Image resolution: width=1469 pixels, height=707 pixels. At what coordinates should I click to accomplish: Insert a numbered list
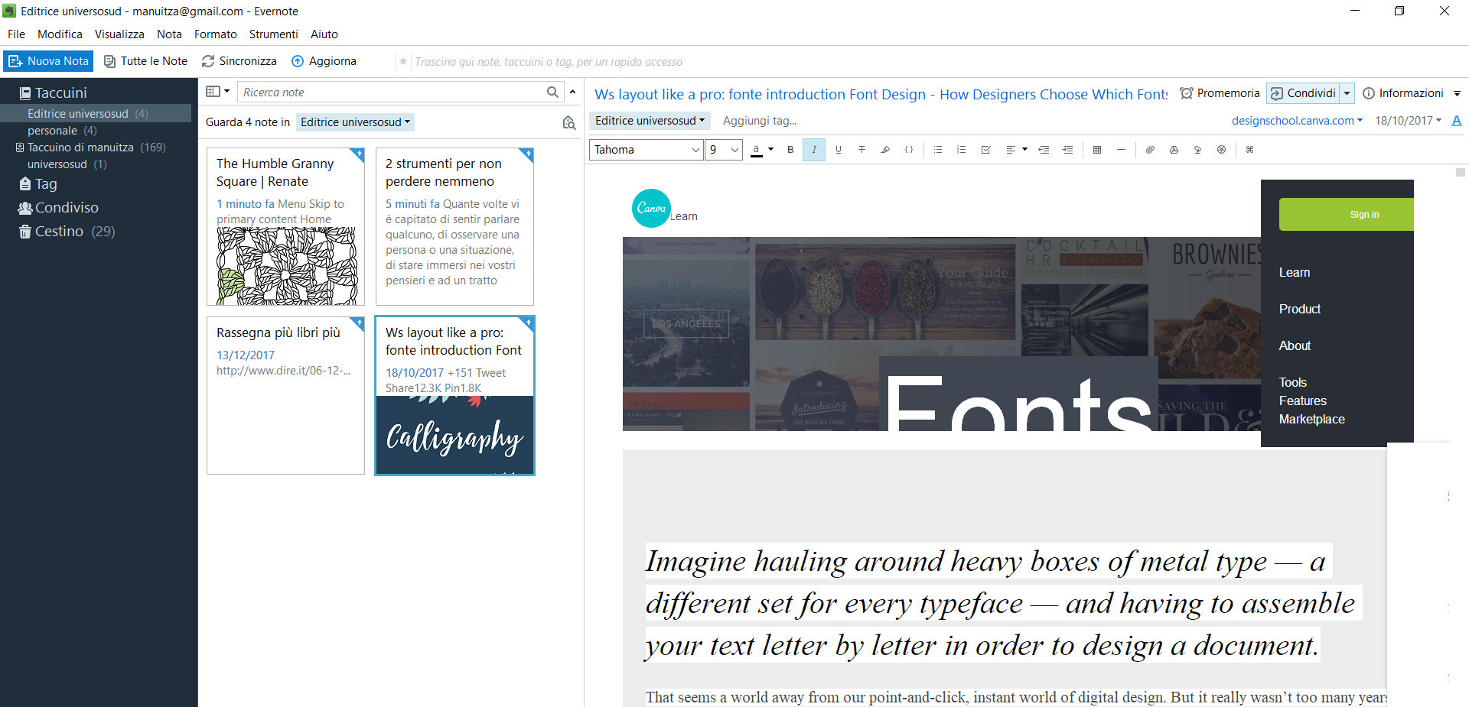tap(962, 150)
